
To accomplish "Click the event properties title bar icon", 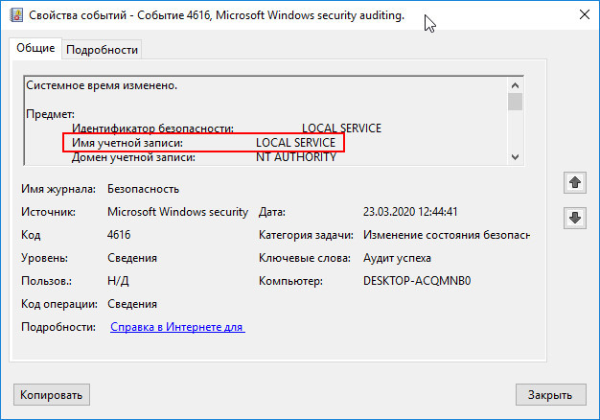I will point(16,15).
